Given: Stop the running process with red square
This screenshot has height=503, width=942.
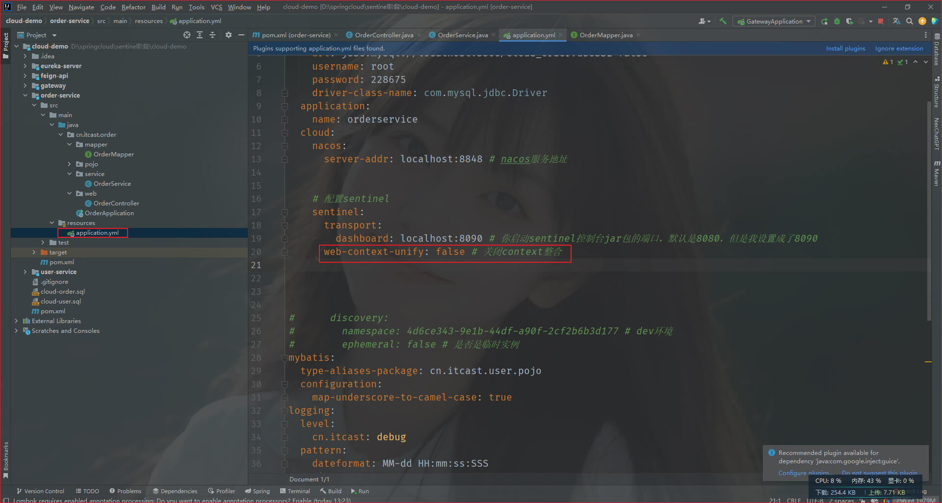Looking at the screenshot, I should pos(881,21).
